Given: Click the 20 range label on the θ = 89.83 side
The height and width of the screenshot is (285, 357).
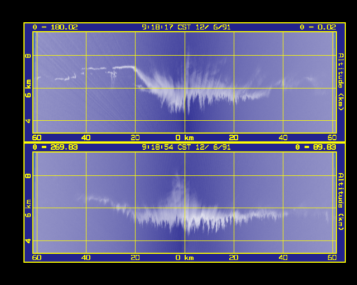Looking at the screenshot, I should click(x=234, y=258).
